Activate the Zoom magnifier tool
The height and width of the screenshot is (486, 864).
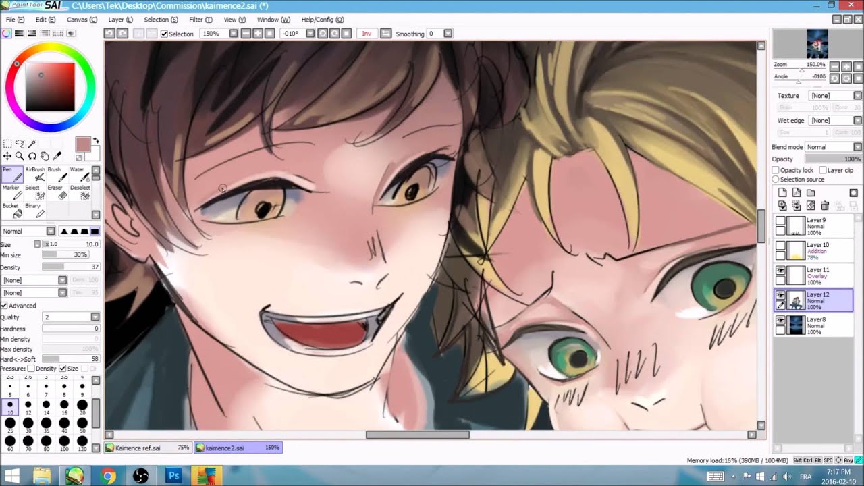click(20, 156)
